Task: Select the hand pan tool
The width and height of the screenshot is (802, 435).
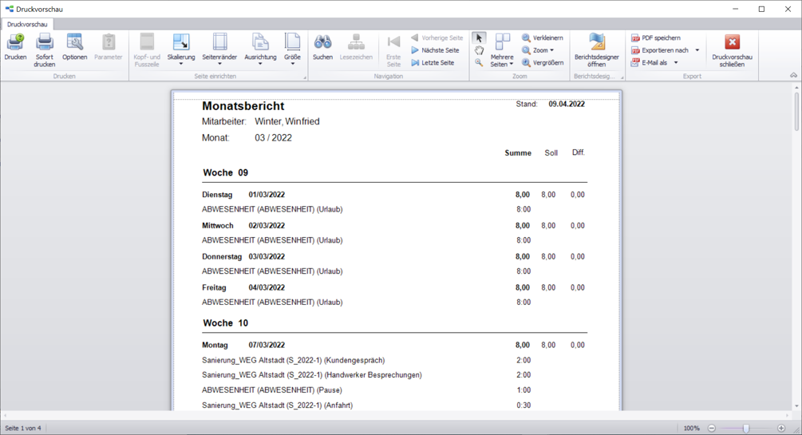Action: [479, 50]
